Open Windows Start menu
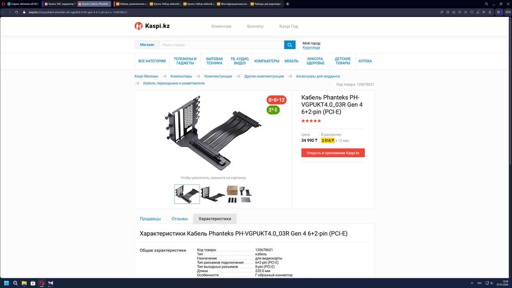The image size is (512, 288). tap(6, 283)
